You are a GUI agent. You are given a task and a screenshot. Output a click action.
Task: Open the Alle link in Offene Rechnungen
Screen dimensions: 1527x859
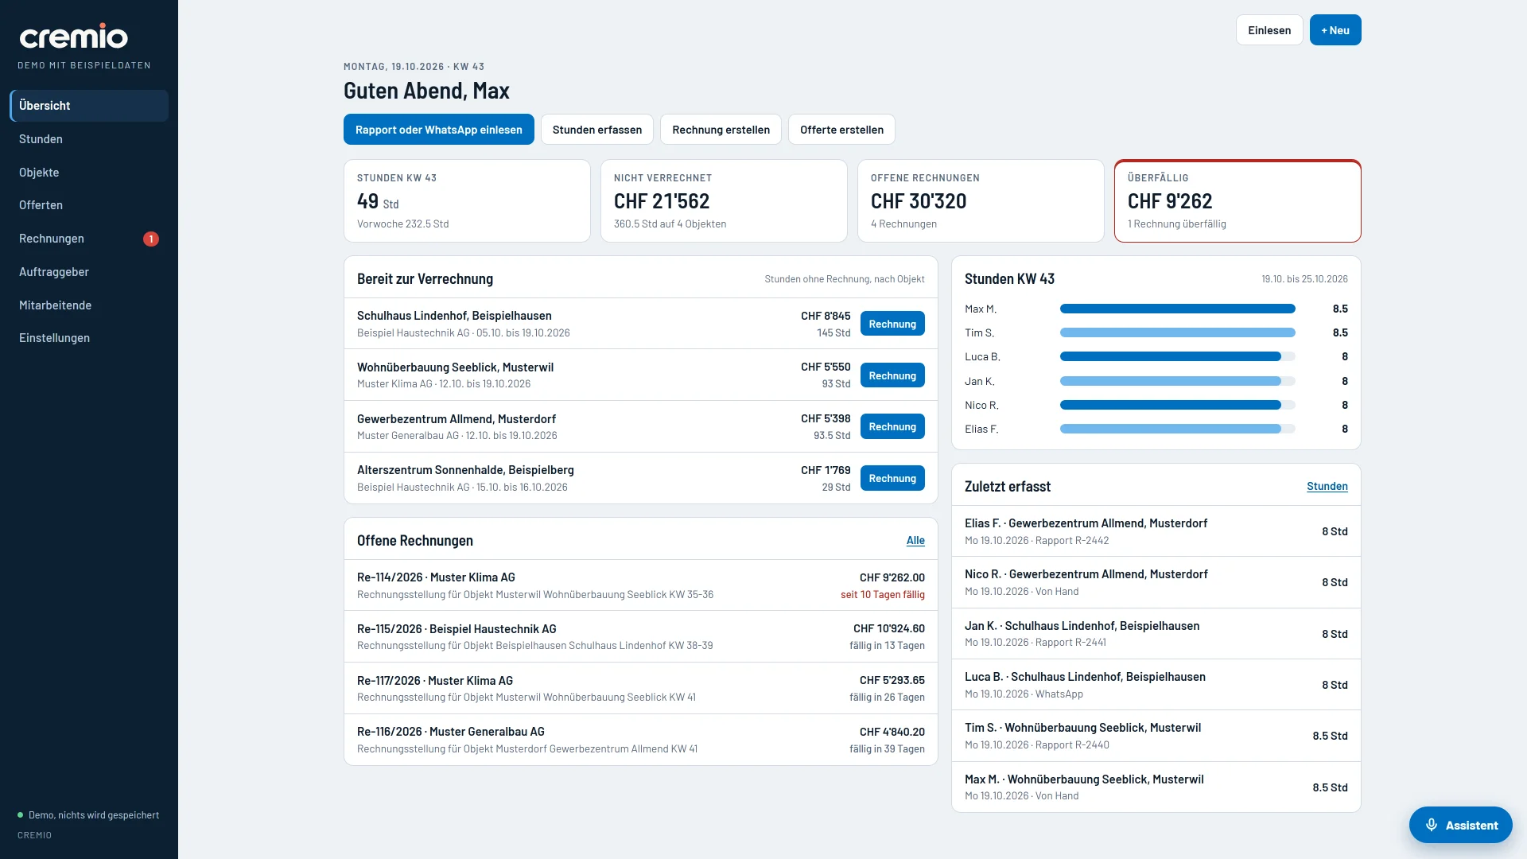(915, 540)
